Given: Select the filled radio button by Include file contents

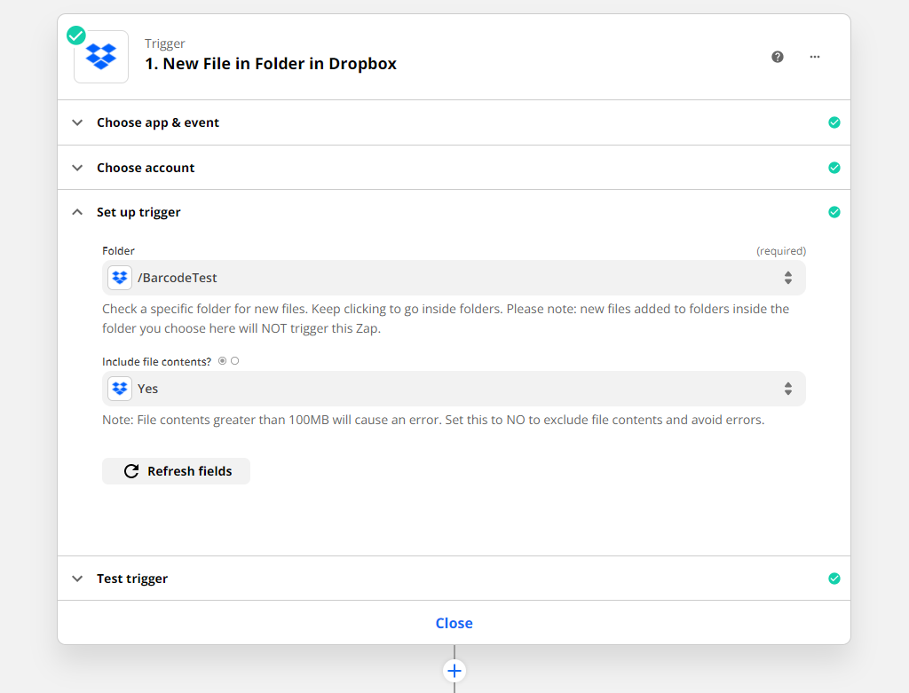Looking at the screenshot, I should (222, 361).
